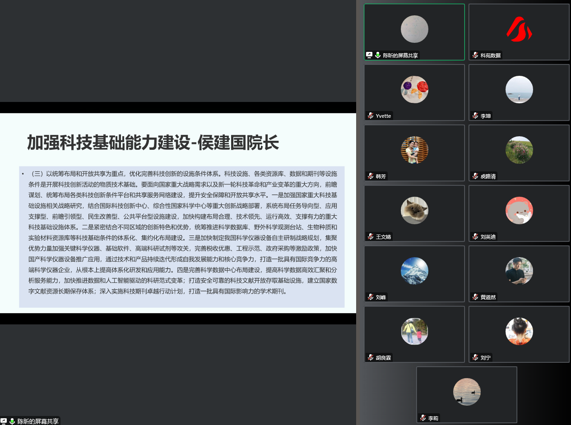Click the 刘宁 participant name label
This screenshot has width=571, height=425.
tap(485, 358)
